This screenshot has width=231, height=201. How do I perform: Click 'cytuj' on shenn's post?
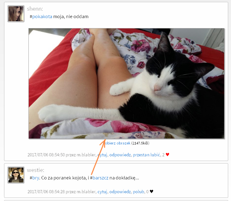102,155
